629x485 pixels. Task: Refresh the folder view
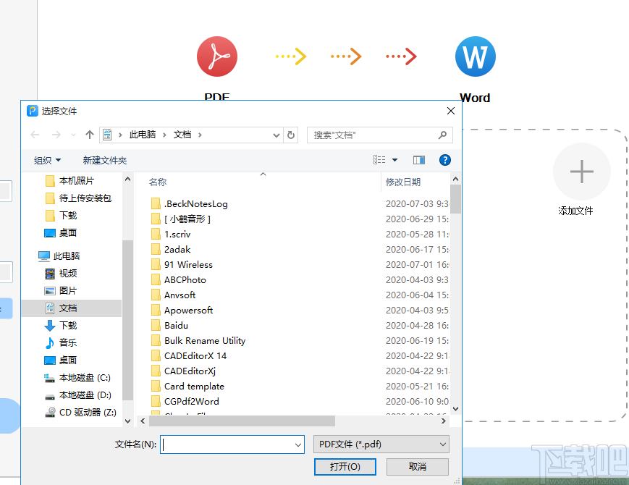pos(291,135)
